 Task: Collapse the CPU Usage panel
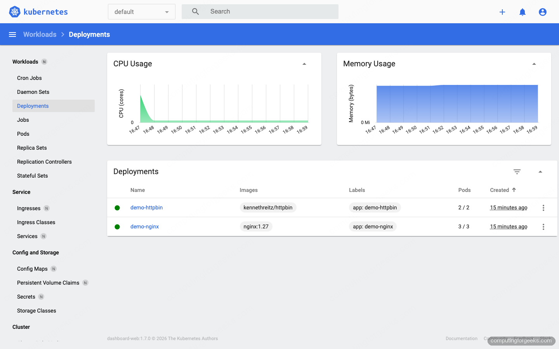pos(304,63)
